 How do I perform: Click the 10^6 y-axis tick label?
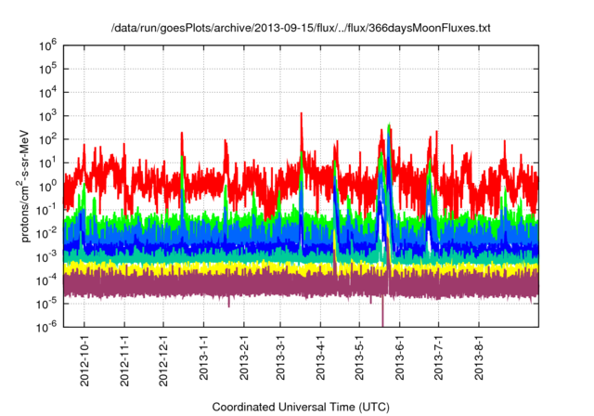point(48,45)
